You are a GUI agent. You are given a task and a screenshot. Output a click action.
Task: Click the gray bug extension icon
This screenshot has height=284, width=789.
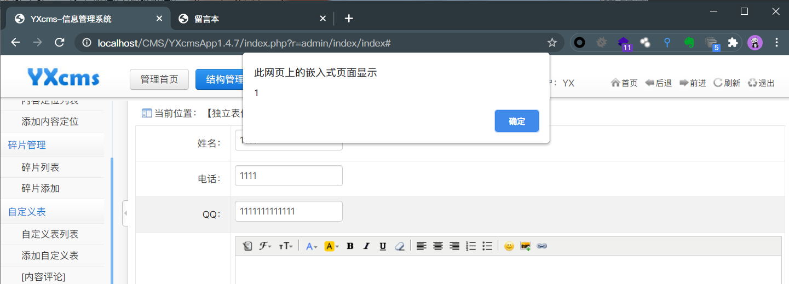tap(602, 43)
